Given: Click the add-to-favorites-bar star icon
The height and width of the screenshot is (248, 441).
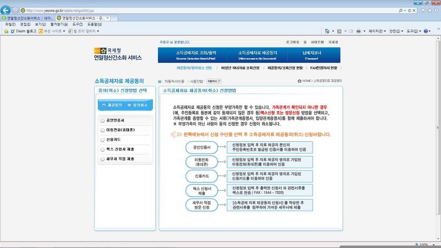Looking at the screenshot, I should click(6, 31).
